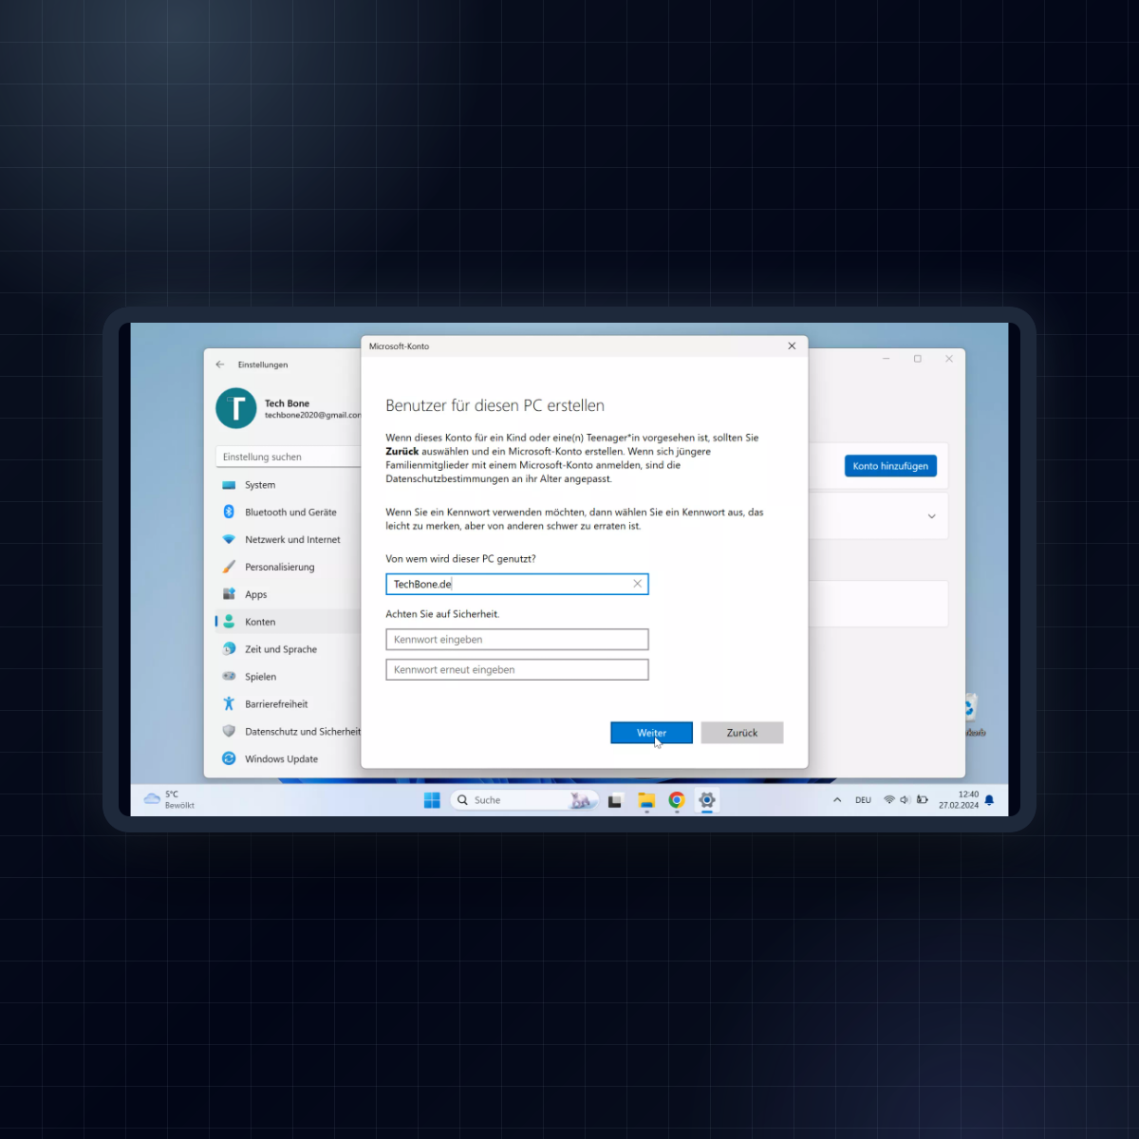
Task: Click the Zurück button
Action: tap(742, 733)
